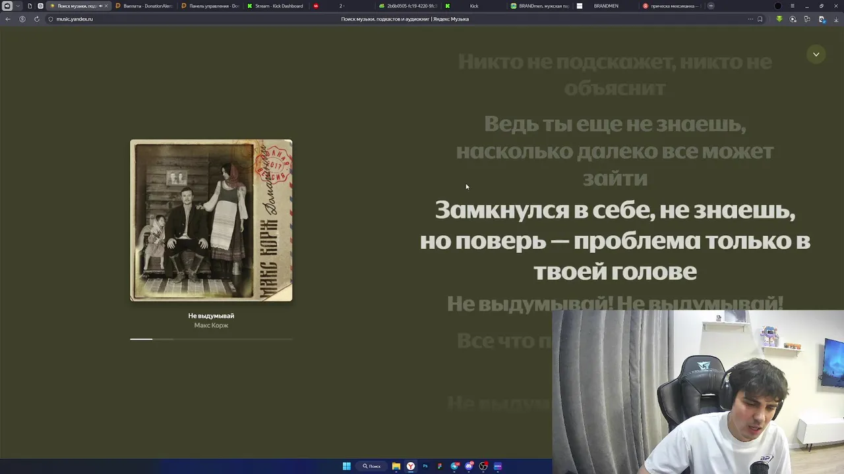Open a new tab with plus button

(x=711, y=6)
